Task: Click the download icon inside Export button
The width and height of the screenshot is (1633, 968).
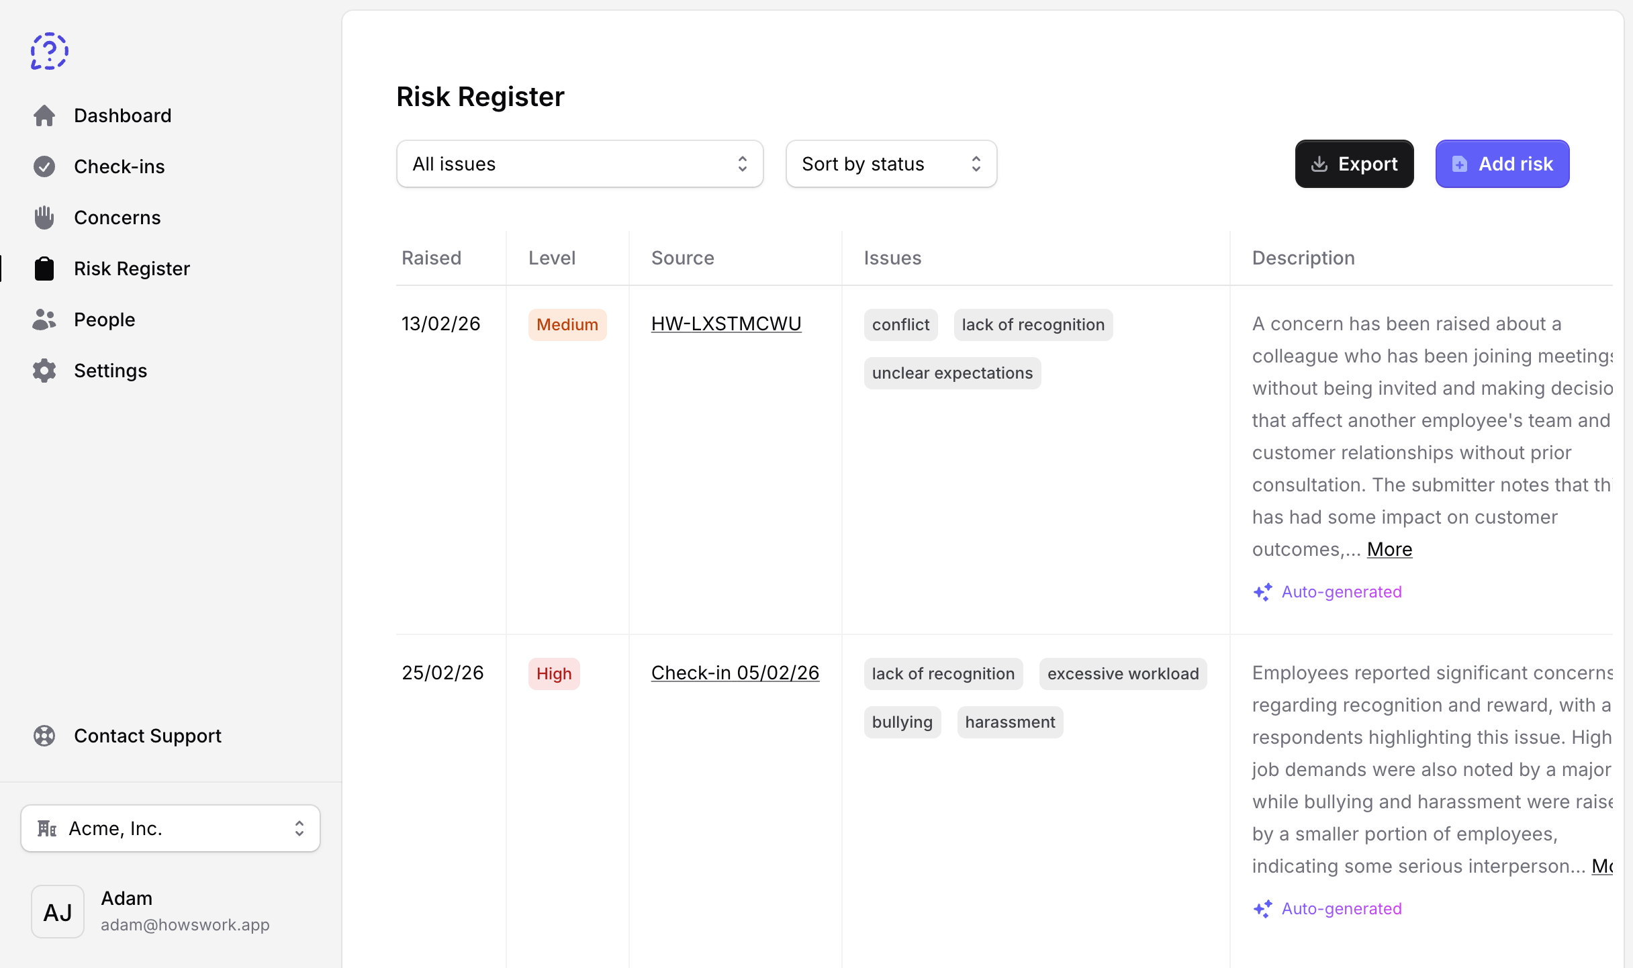Action: [1320, 163]
